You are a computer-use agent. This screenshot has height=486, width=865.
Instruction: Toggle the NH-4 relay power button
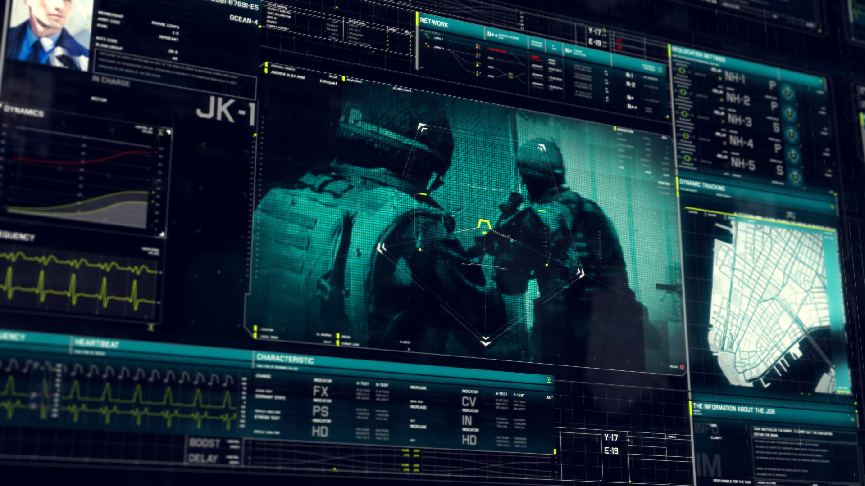(x=794, y=156)
